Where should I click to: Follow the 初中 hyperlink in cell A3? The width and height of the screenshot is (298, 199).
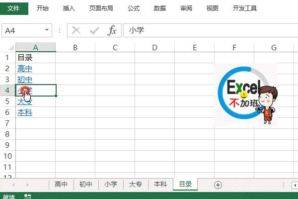25,80
